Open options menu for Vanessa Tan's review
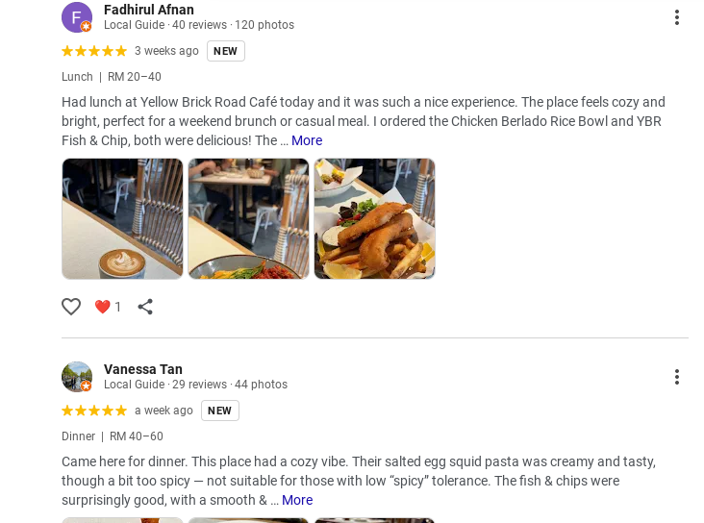The height and width of the screenshot is (523, 704). (677, 377)
